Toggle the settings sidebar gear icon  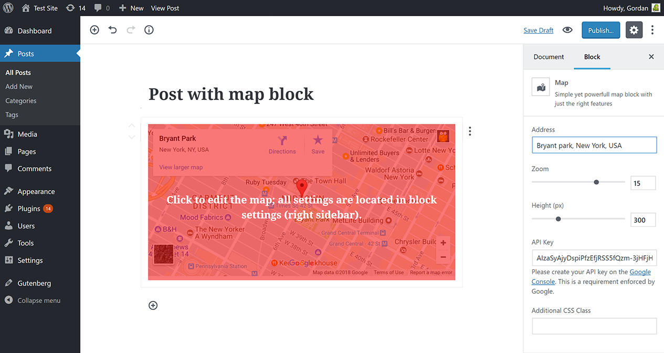(x=634, y=30)
